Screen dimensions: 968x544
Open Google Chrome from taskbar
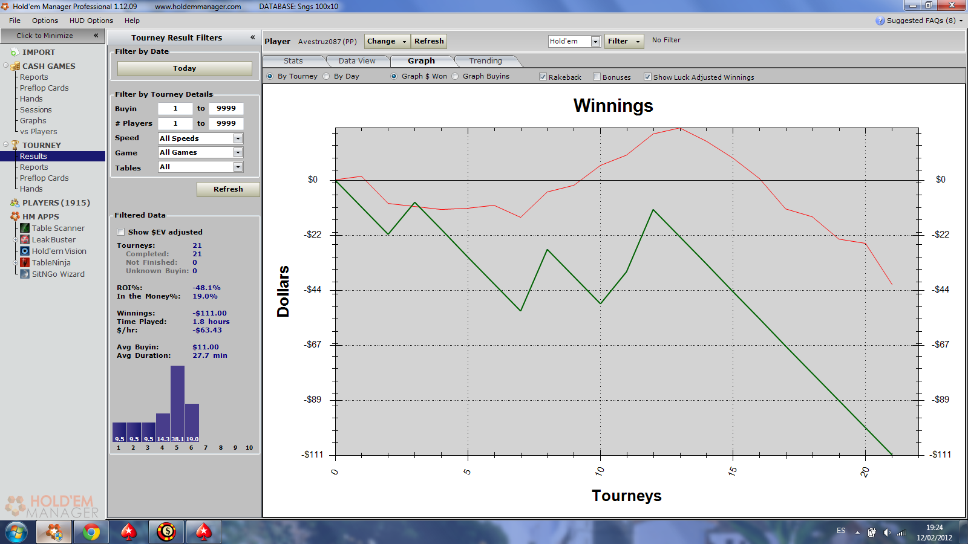pos(91,532)
